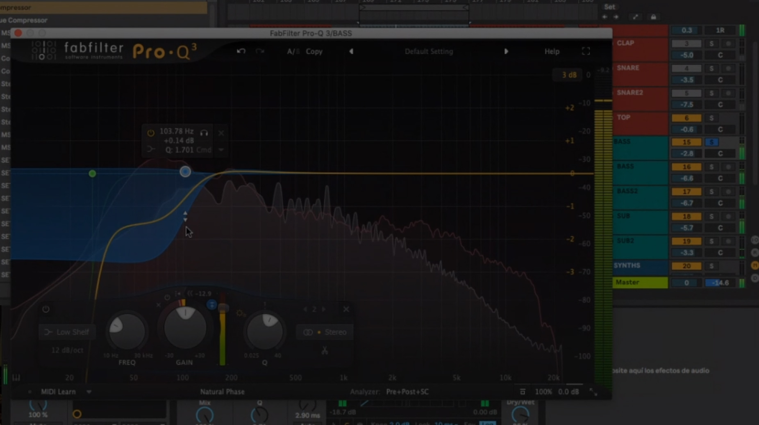Open the Help menu in Pro-Q 3
Screen dimensions: 759x425
[x=552, y=52]
